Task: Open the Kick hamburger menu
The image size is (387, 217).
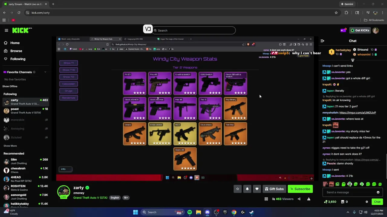Action: point(6,30)
